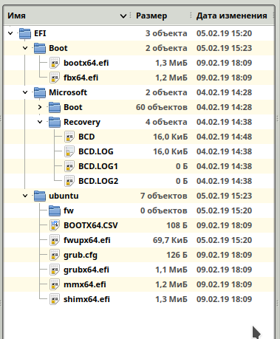280x339 pixels.
Task: Click the '108 Б' size value
Action: 177,225
